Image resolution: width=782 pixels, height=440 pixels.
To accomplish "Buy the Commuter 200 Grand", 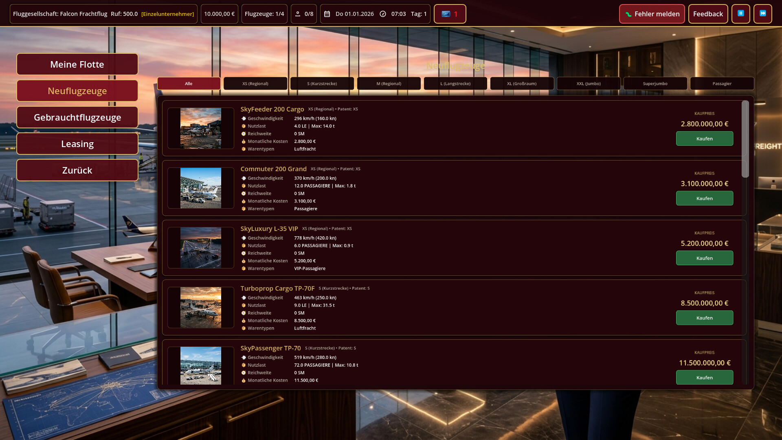I will pyautogui.click(x=705, y=198).
